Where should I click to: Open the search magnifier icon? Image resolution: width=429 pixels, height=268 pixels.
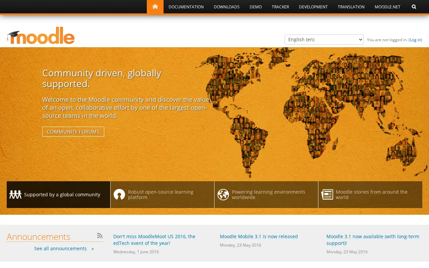tap(414, 7)
